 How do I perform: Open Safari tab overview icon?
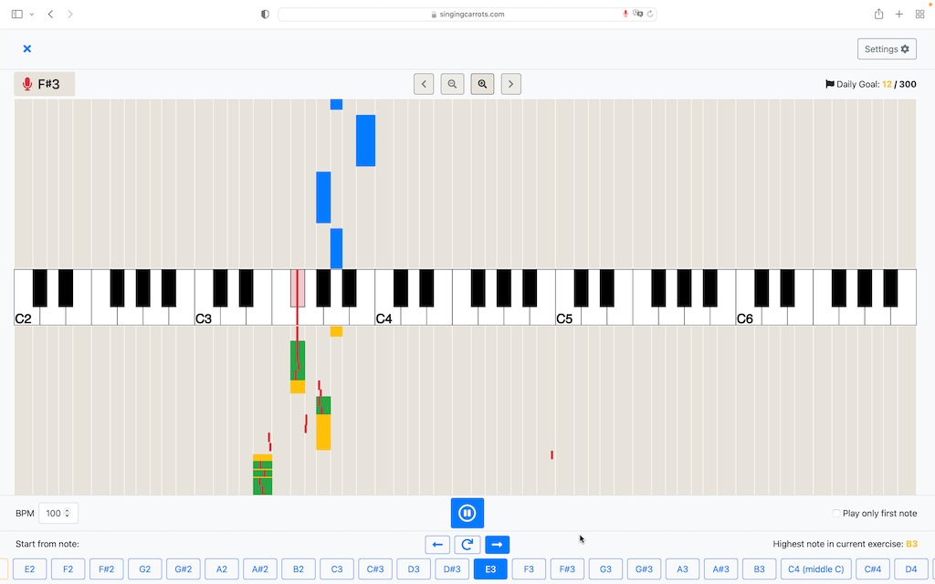[x=919, y=15]
